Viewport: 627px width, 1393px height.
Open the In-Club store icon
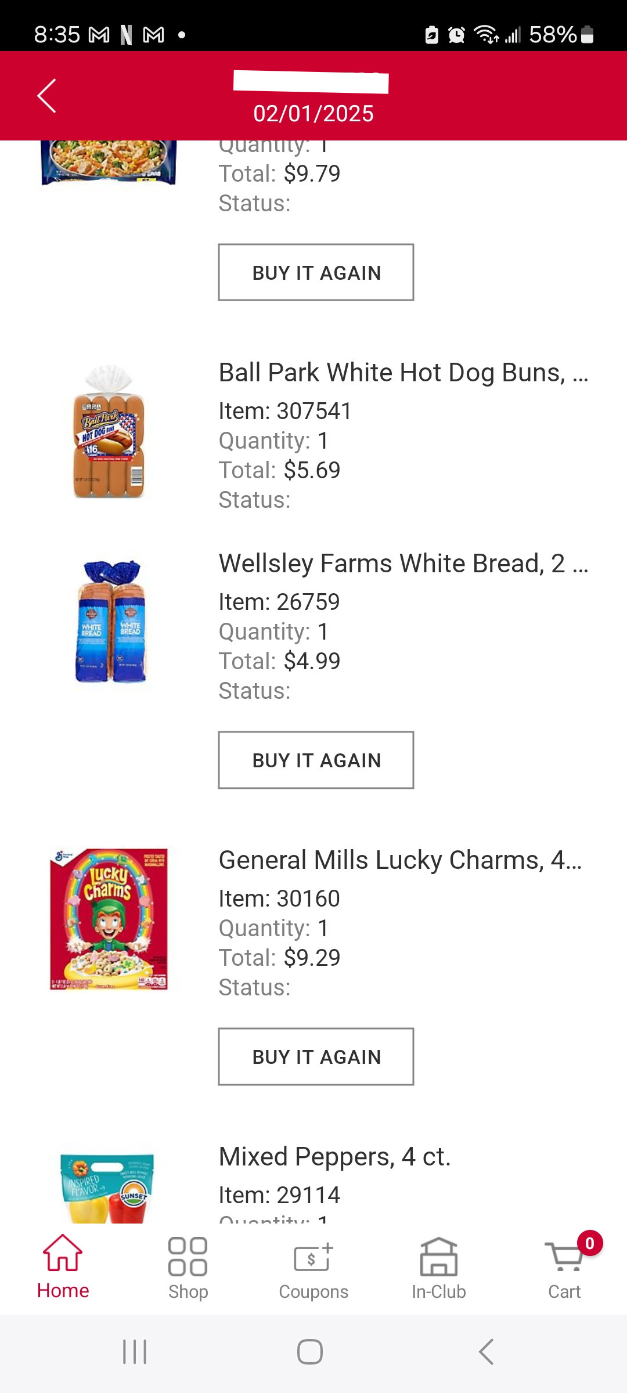tap(439, 1257)
